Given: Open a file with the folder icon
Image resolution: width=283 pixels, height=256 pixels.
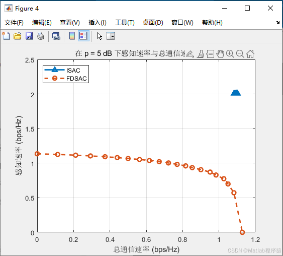Looking at the screenshot, I should (18, 36).
